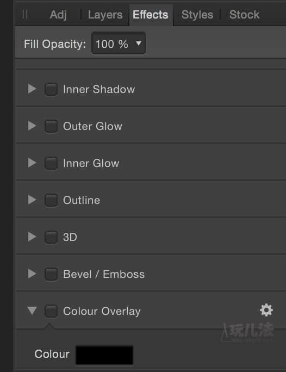The image size is (286, 372).
Task: Enable the Outer Glow effect checkbox
Action: point(51,126)
